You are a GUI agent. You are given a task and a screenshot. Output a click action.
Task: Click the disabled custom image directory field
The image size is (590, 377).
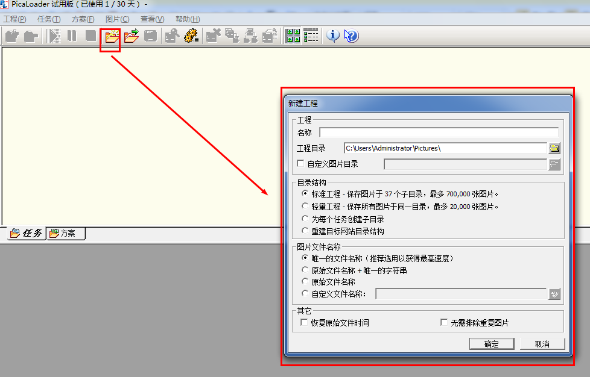[465, 164]
